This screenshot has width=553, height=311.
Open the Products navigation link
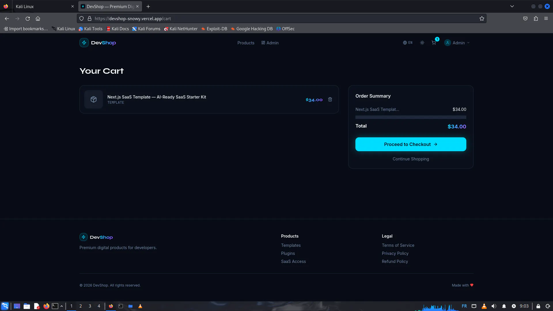pos(246,43)
